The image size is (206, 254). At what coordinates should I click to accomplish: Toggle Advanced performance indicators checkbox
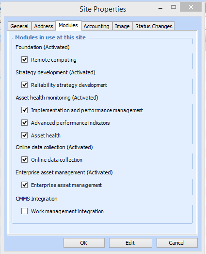click(x=24, y=123)
